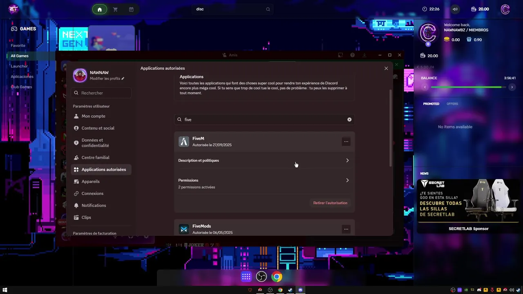Open Appareils settings
The image size is (523, 294).
tap(101, 181)
